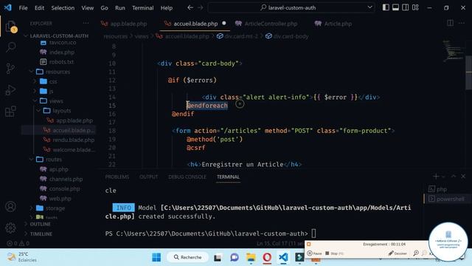The image size is (472, 266).
Task: Click the errors and warnings status indicator
Action: pos(18,243)
